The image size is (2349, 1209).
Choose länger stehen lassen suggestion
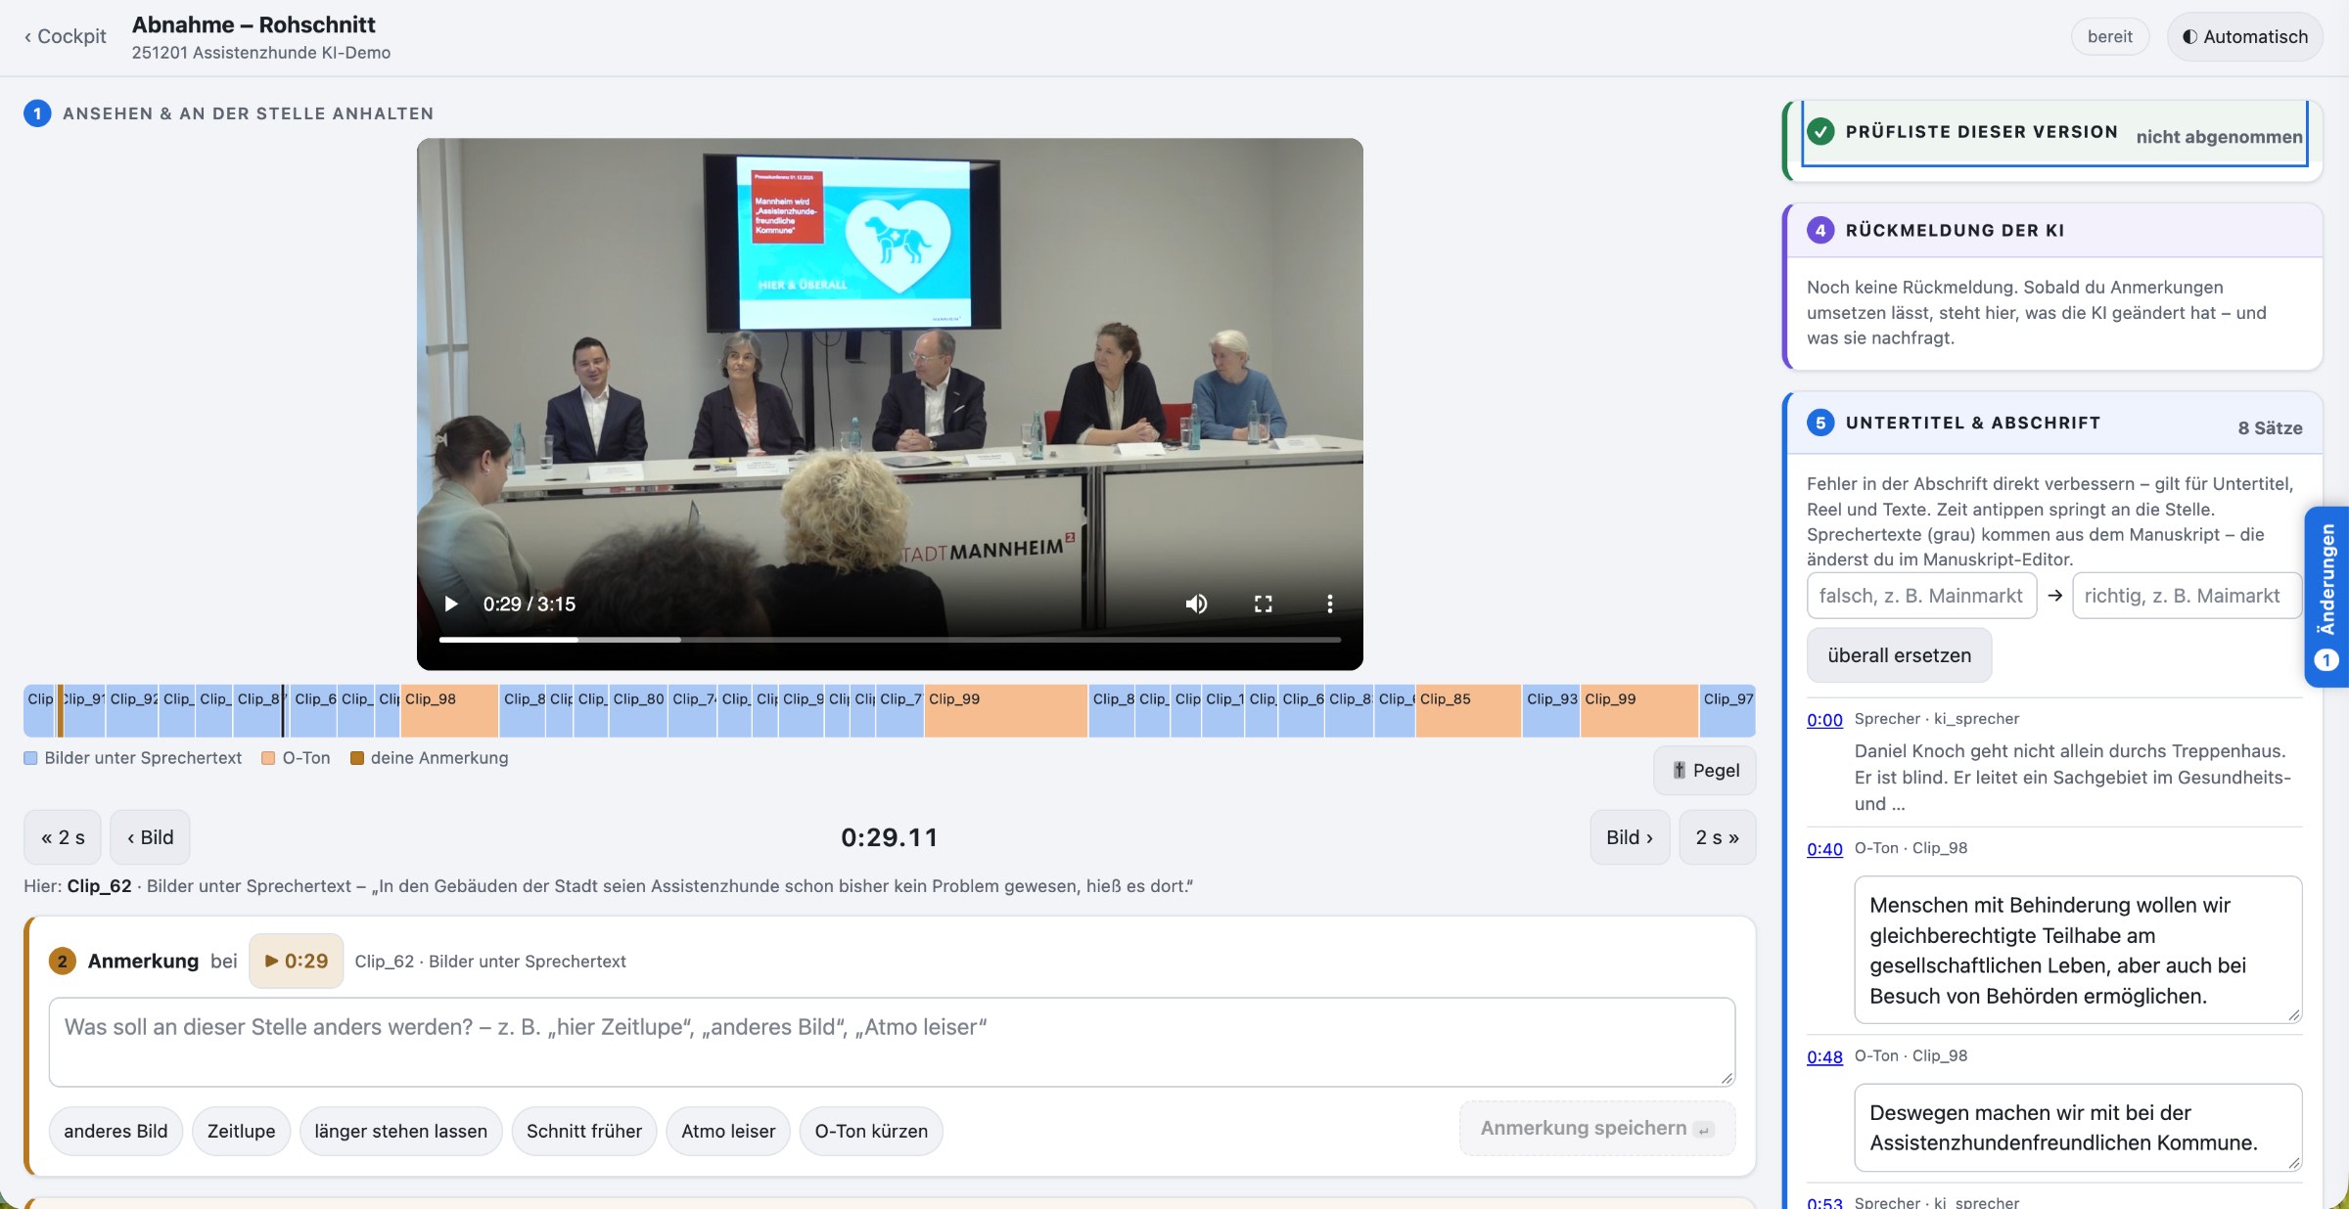tap(400, 1131)
